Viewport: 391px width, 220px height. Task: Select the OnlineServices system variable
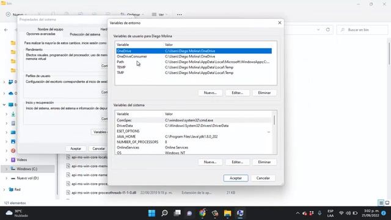pyautogui.click(x=194, y=147)
